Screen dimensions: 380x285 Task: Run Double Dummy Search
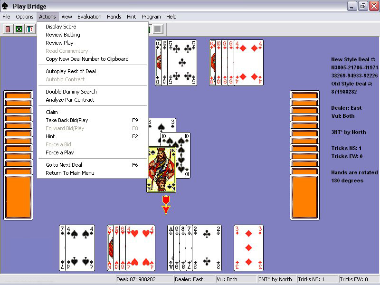pos(71,92)
